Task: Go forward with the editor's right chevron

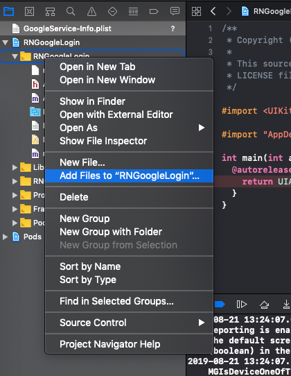Action: click(x=229, y=11)
